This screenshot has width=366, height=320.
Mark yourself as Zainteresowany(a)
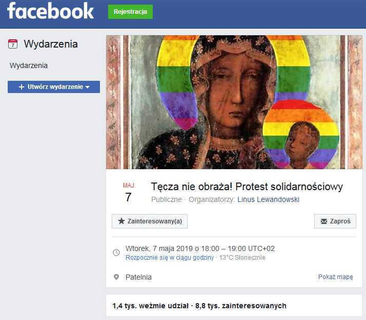150,221
